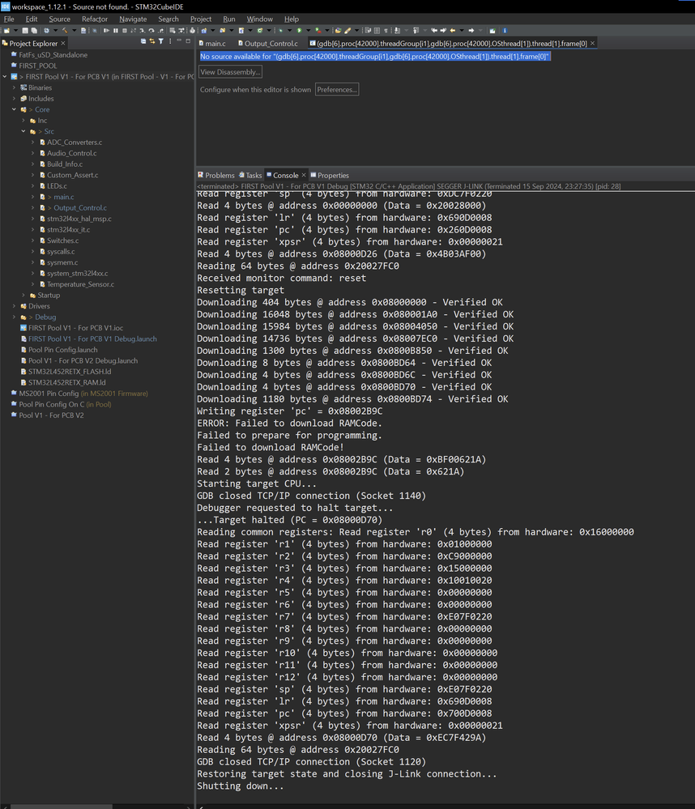Toggle Block Selection mode icon
The height and width of the screenshot is (809, 695).
point(377,31)
